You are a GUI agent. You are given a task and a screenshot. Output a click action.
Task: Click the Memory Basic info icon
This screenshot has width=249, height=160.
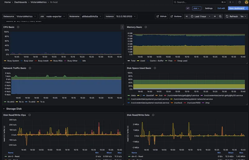click(146, 27)
